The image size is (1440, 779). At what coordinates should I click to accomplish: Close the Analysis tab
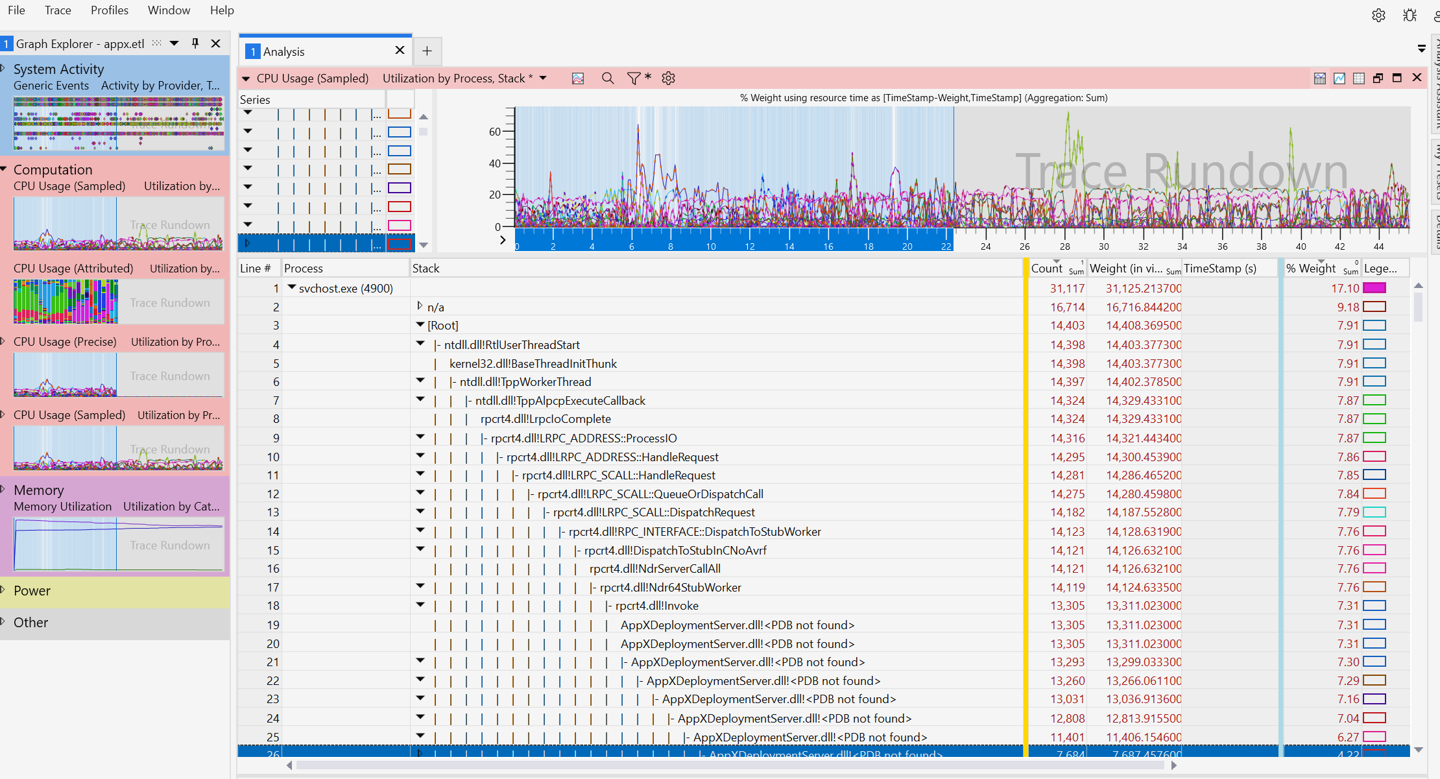(x=400, y=51)
